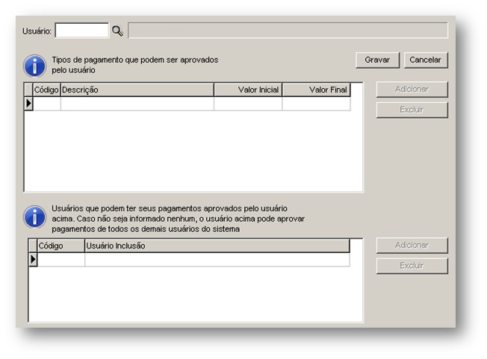487x359 pixels.
Task: Click the Valor Inicial column header
Action: coord(248,90)
